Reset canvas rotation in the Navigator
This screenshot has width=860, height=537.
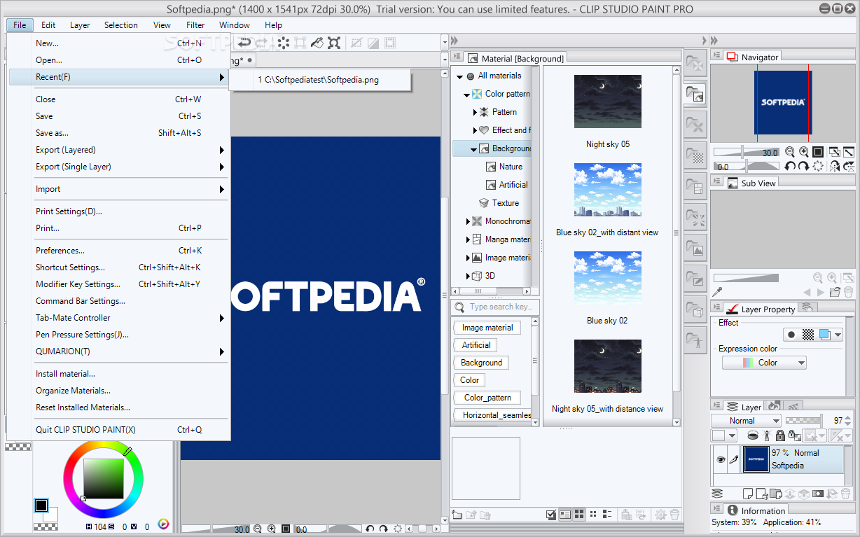pos(817,167)
